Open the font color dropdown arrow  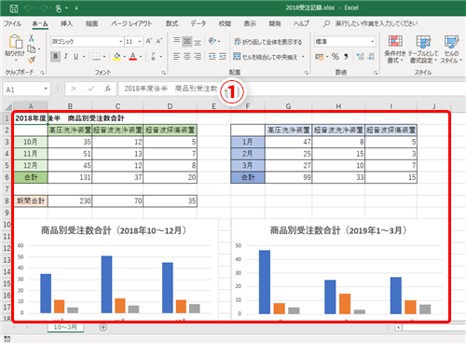point(141,57)
